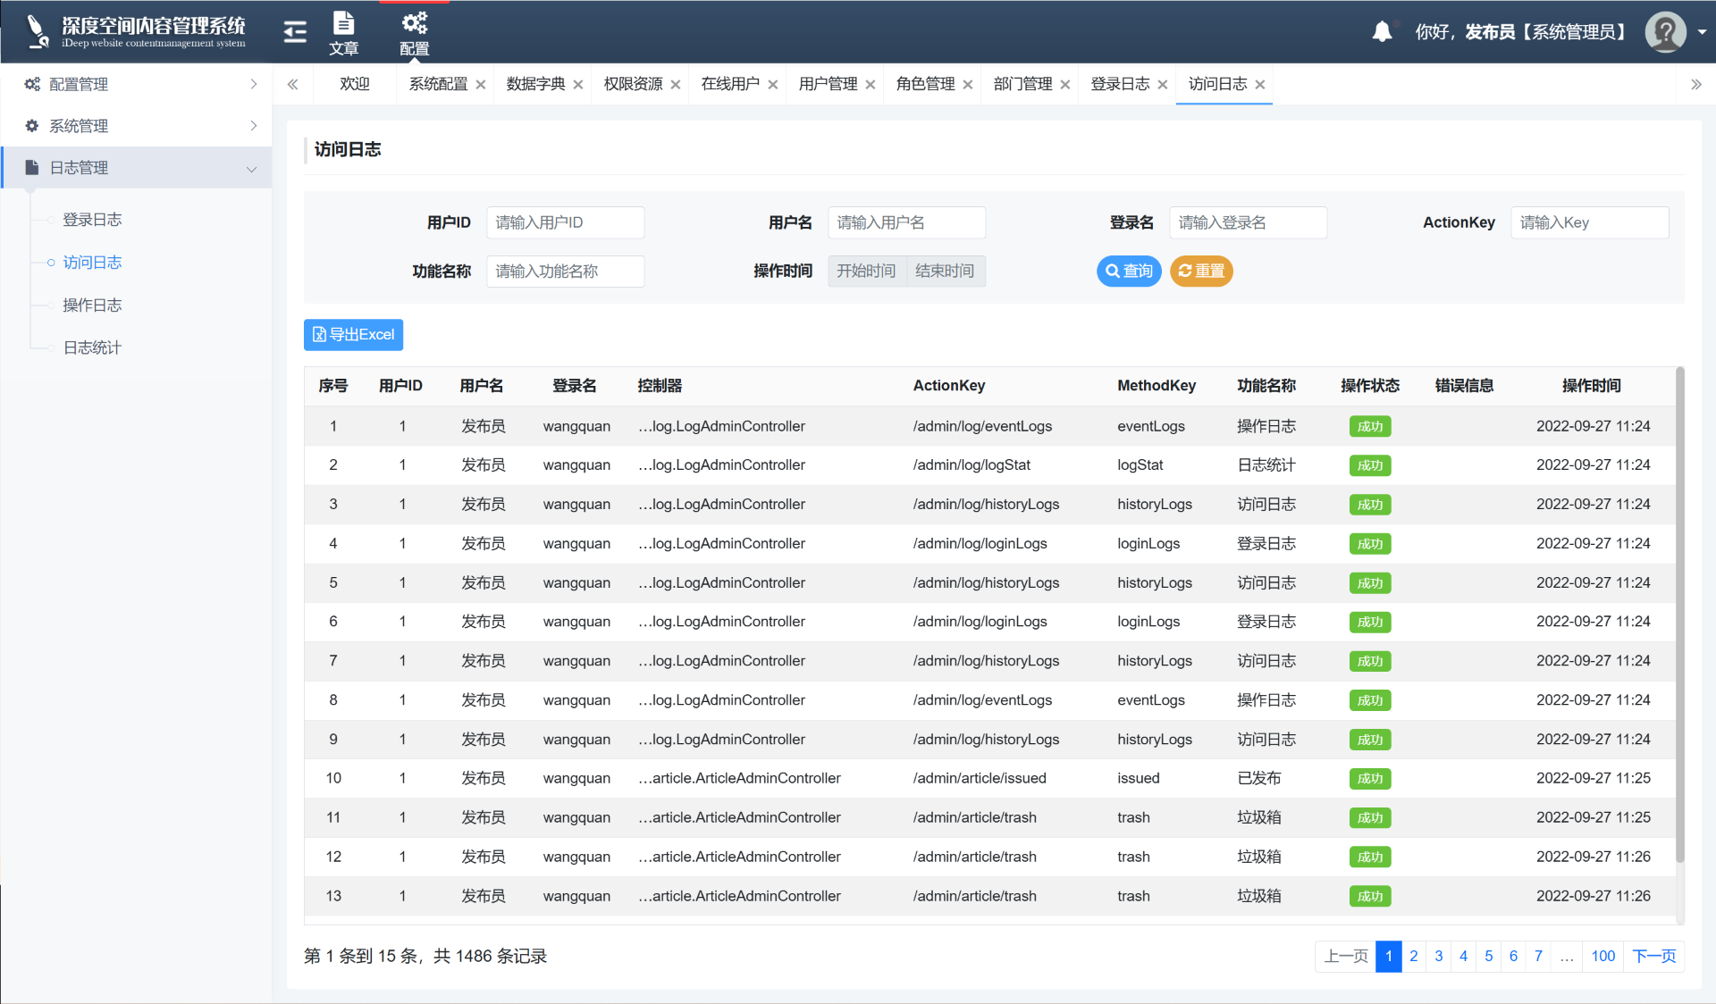Switch to the 数据字典 tab

click(535, 84)
